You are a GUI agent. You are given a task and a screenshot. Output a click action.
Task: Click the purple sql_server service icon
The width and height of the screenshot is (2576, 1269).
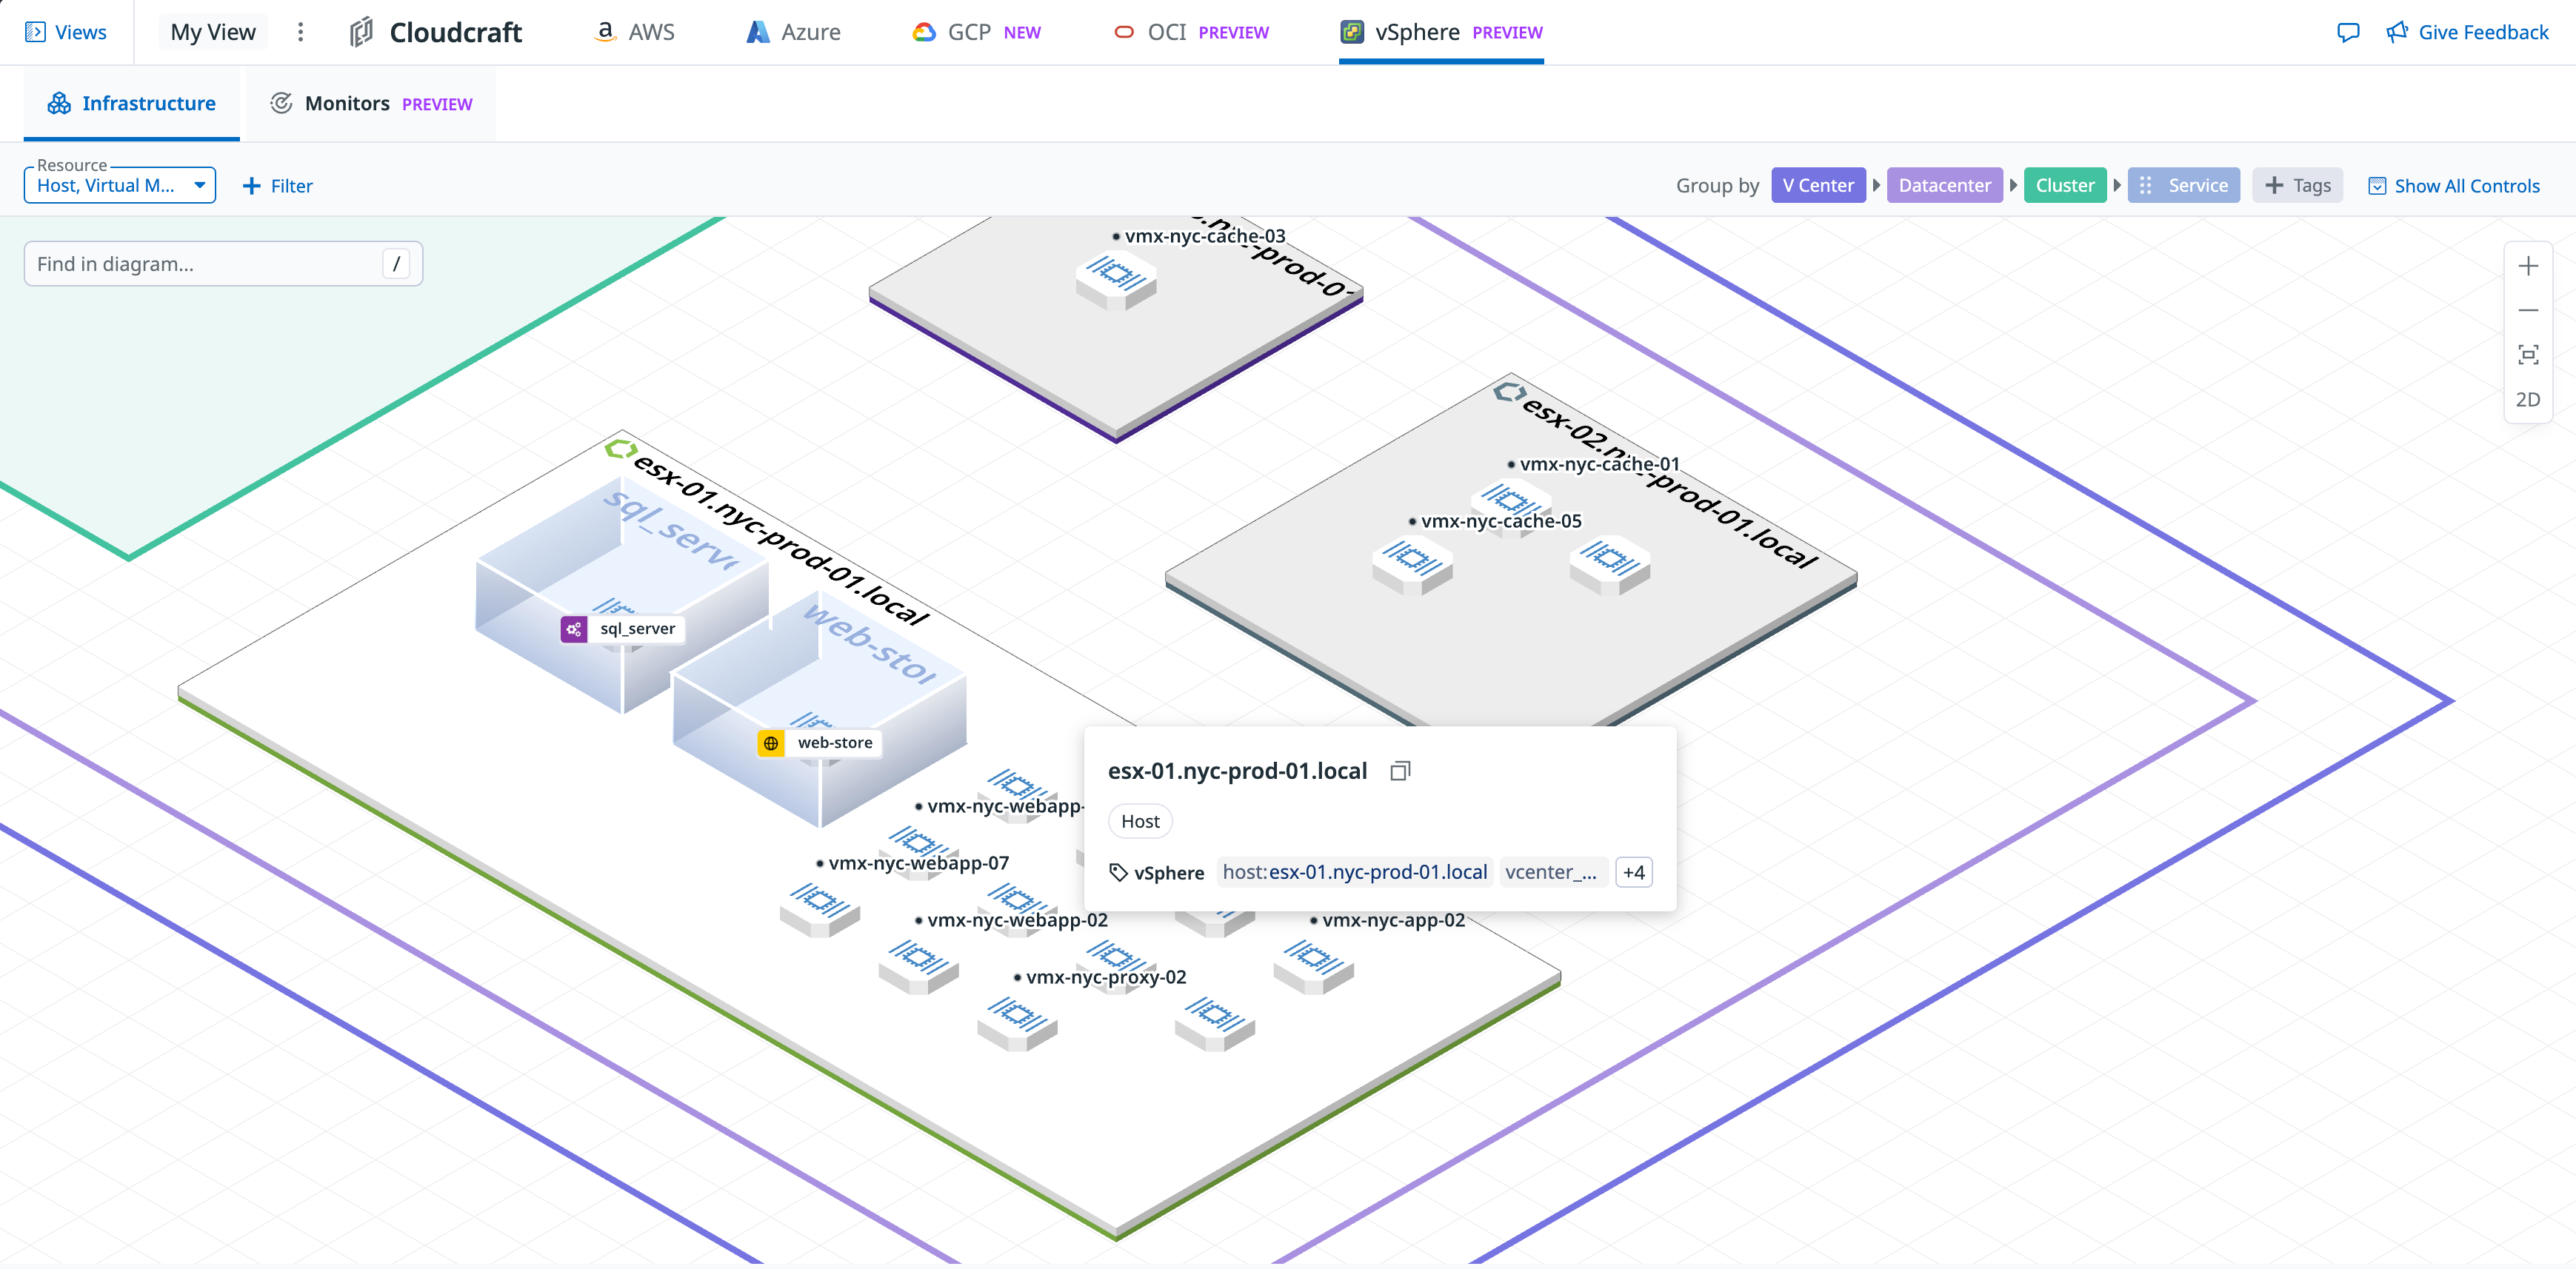click(x=574, y=629)
